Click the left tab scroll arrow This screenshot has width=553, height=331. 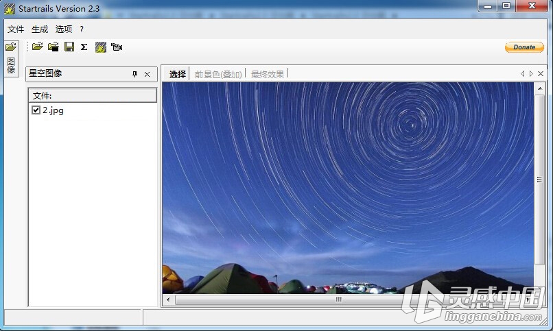coord(522,73)
